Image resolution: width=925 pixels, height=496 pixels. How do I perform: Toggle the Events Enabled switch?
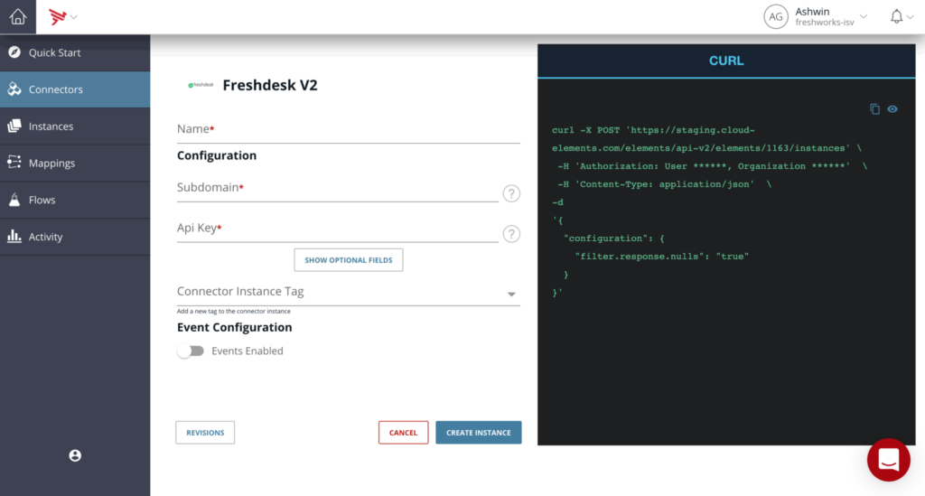click(191, 351)
